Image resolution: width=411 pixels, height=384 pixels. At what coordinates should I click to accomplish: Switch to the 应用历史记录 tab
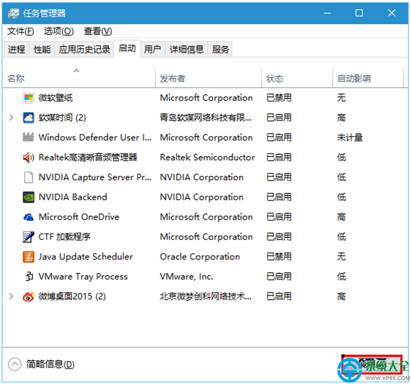pos(84,49)
